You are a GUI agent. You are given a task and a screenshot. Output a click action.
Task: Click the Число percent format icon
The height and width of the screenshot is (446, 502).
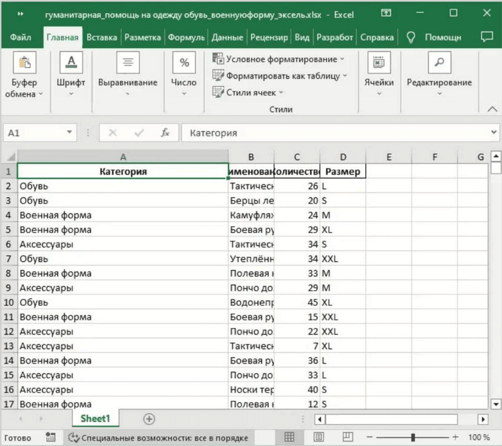tap(184, 63)
